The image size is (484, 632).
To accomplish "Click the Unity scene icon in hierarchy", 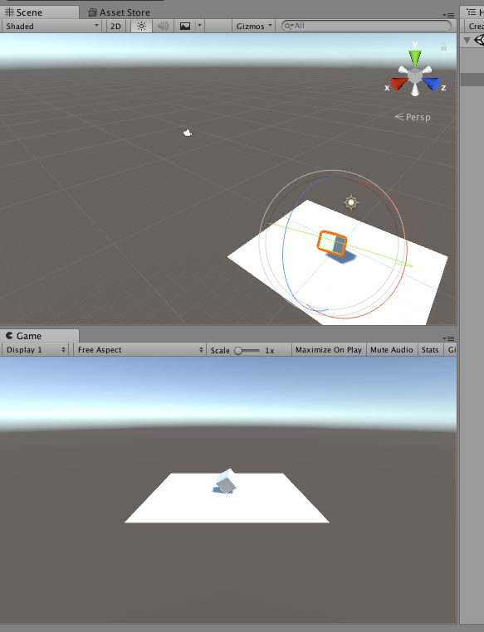I will point(479,40).
